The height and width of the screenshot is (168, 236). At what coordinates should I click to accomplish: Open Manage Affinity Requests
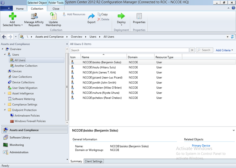coord(34,20)
